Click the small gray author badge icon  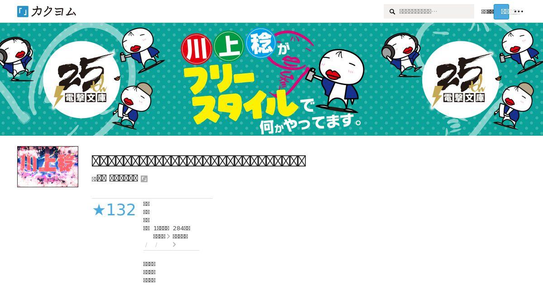tap(144, 179)
